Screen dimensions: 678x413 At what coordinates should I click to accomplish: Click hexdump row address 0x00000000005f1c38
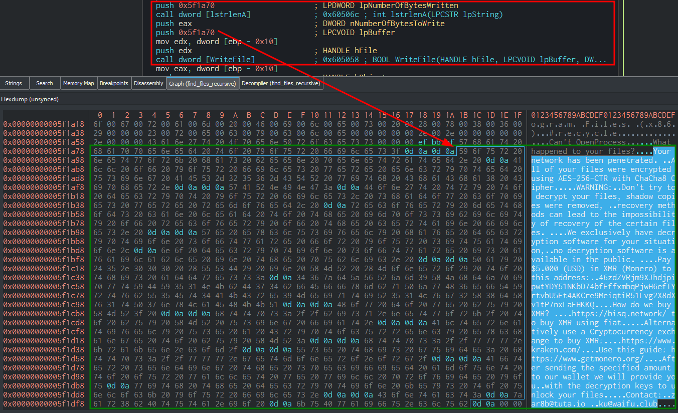click(44, 278)
